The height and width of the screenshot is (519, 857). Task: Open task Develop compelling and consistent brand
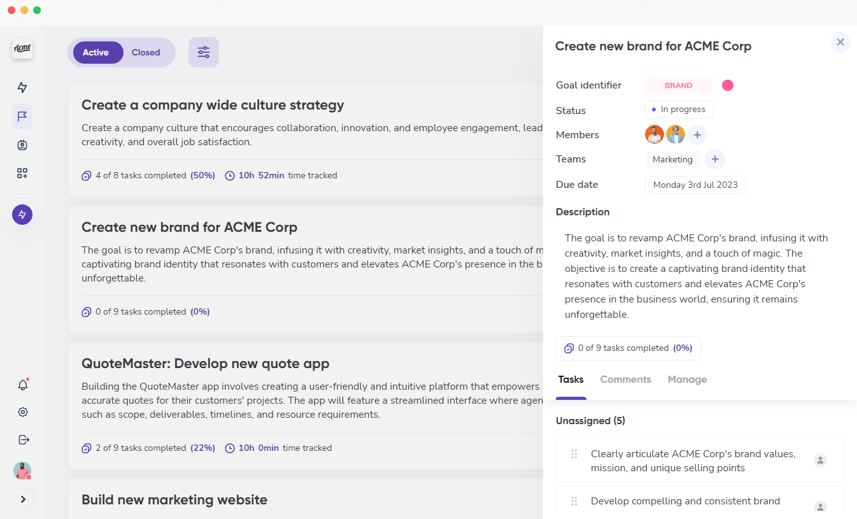click(685, 501)
